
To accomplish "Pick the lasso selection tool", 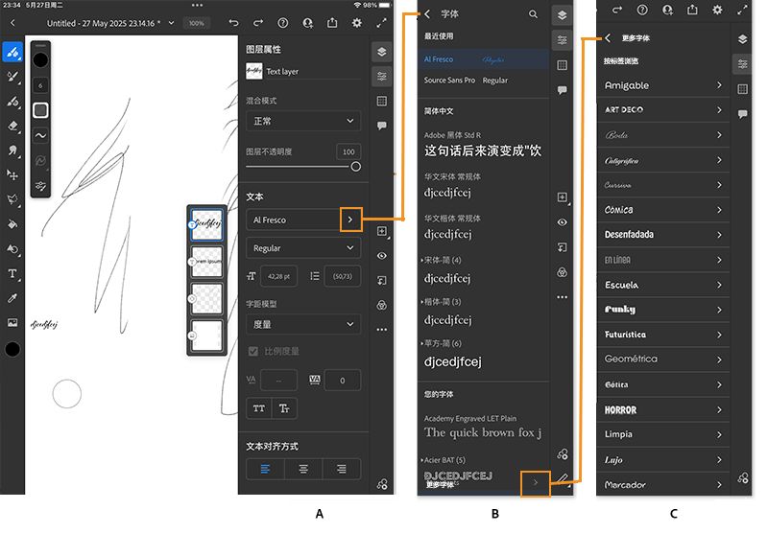I will tap(12, 199).
